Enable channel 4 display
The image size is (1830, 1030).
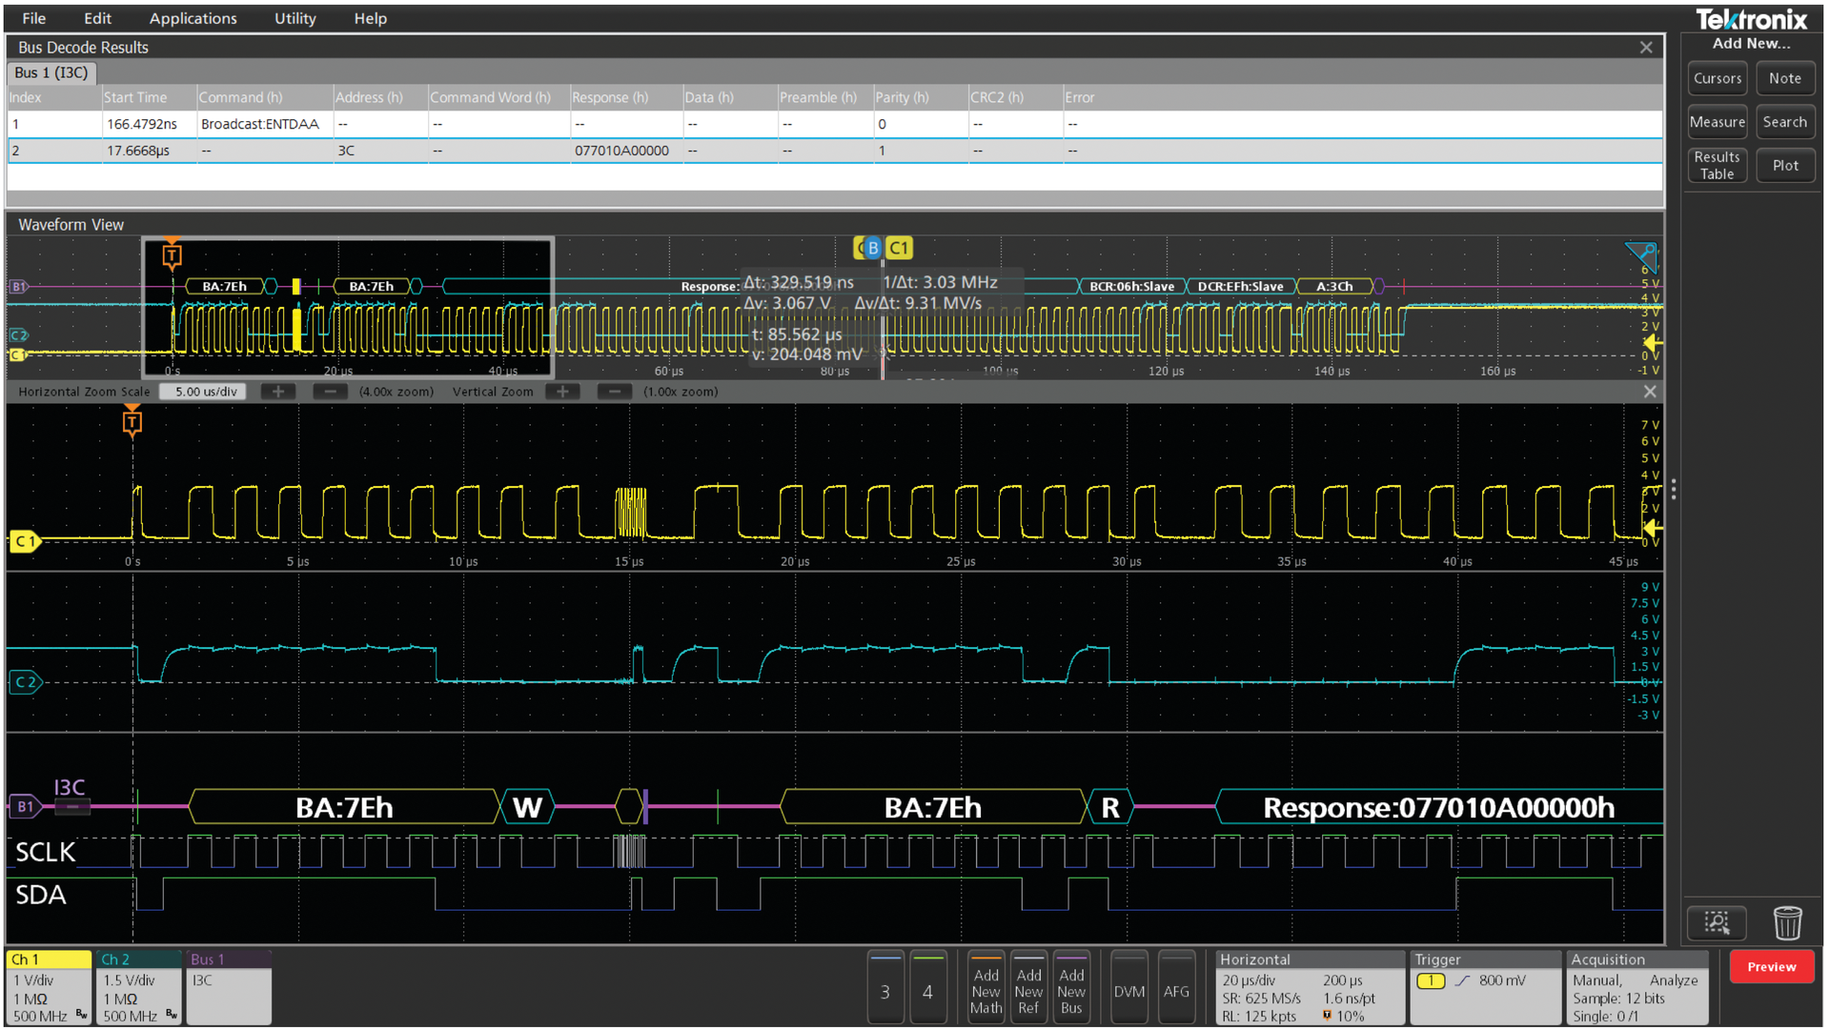pyautogui.click(x=928, y=988)
